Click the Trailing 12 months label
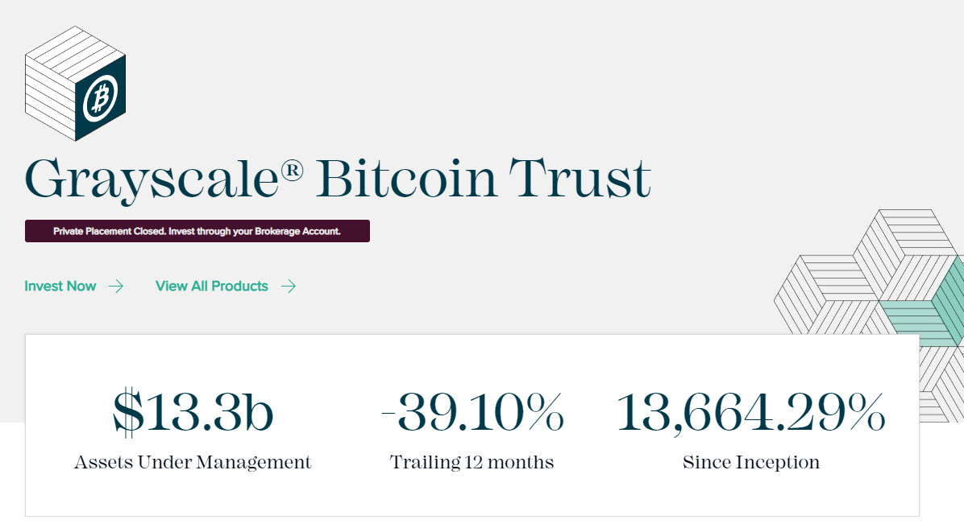Image resolution: width=964 pixels, height=532 pixels. [x=472, y=462]
